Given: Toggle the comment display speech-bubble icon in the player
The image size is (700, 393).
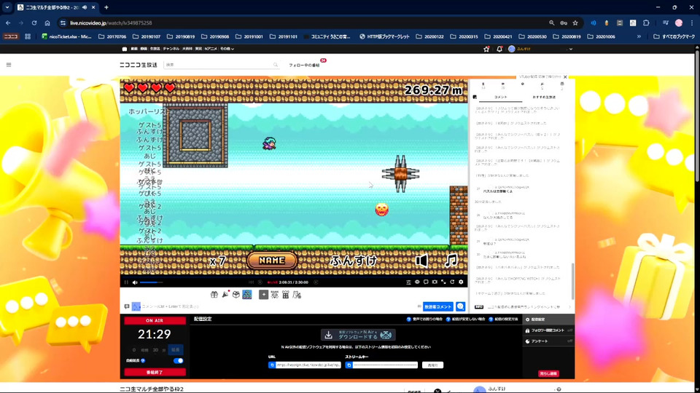Looking at the screenshot, I should 426,282.
